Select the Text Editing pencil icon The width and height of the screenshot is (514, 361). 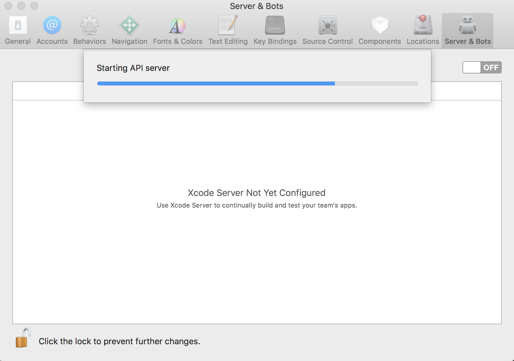click(x=228, y=25)
